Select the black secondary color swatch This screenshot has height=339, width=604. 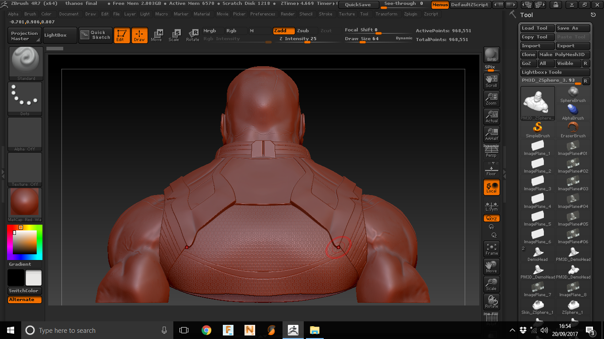16,278
